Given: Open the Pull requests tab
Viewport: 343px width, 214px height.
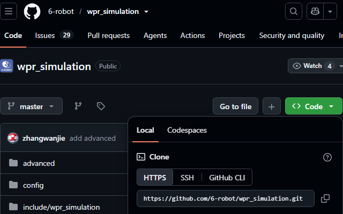Looking at the screenshot, I should tap(108, 35).
